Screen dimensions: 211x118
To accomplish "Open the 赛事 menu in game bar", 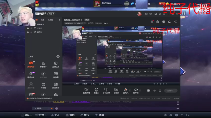I will coord(100,115).
